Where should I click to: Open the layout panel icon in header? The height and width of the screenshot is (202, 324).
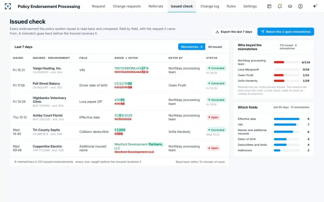click(x=269, y=6)
